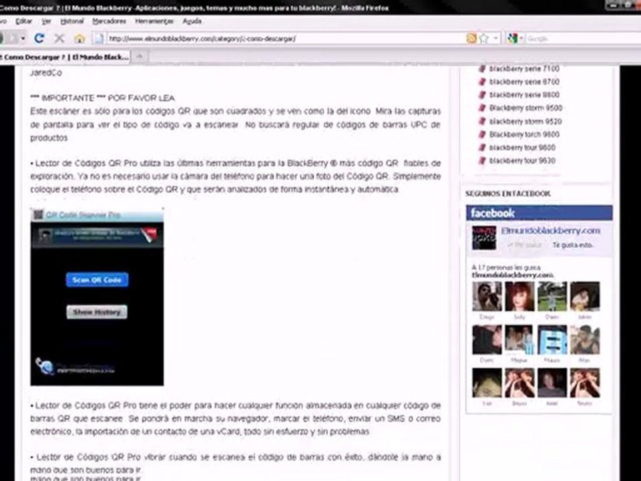Open the search engine selector dropdown
This screenshot has height=481, width=641.
tap(521, 39)
